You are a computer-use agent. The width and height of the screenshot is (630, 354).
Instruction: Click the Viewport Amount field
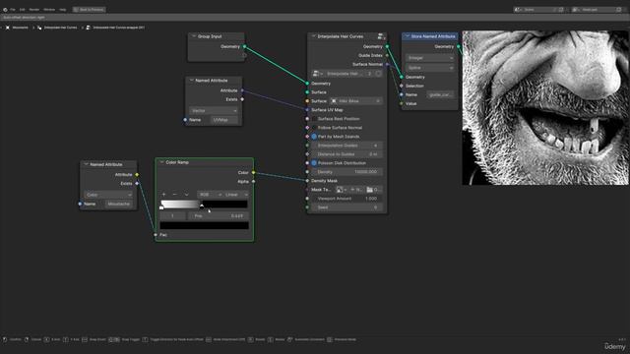(x=346, y=199)
